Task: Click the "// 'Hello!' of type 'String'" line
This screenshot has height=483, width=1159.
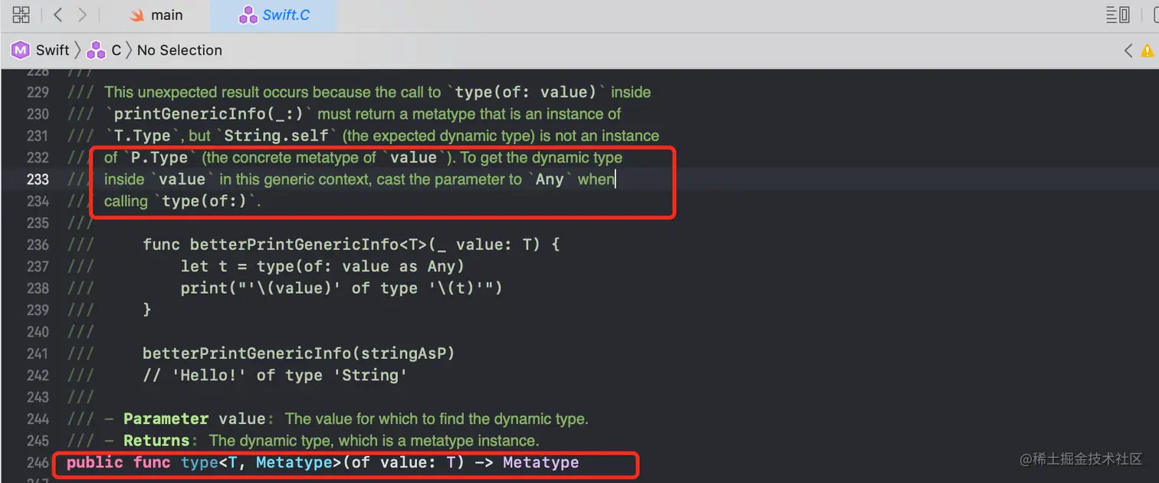Action: tap(274, 376)
